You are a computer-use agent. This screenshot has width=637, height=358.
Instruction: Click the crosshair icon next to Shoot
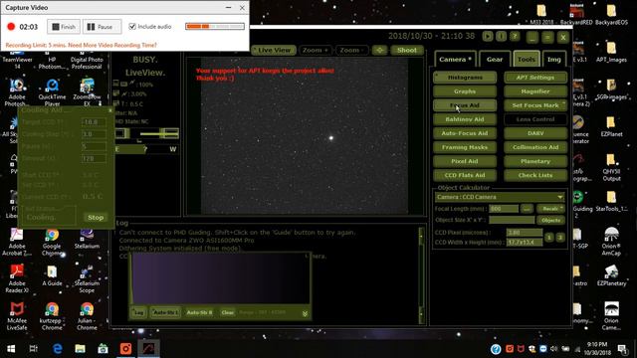pyautogui.click(x=380, y=50)
